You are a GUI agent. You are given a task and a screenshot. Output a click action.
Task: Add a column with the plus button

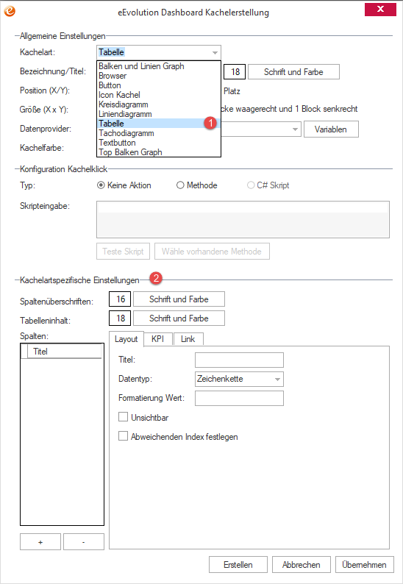[40, 542]
